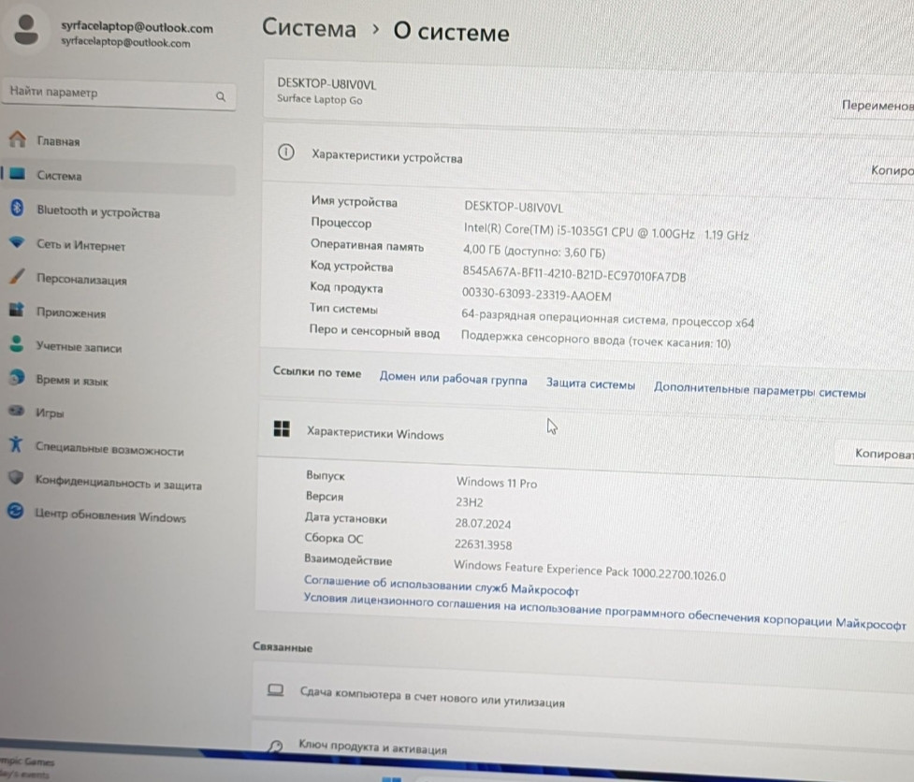Open the Игры gamepad icon
This screenshot has height=782, width=914.
[16, 412]
